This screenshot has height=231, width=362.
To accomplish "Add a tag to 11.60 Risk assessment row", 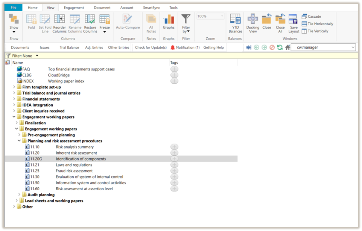I will 174,189.
